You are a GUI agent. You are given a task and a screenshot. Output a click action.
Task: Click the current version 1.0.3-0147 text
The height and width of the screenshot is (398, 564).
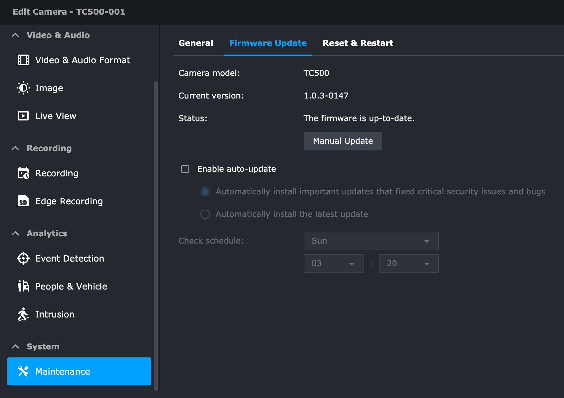pyautogui.click(x=326, y=96)
